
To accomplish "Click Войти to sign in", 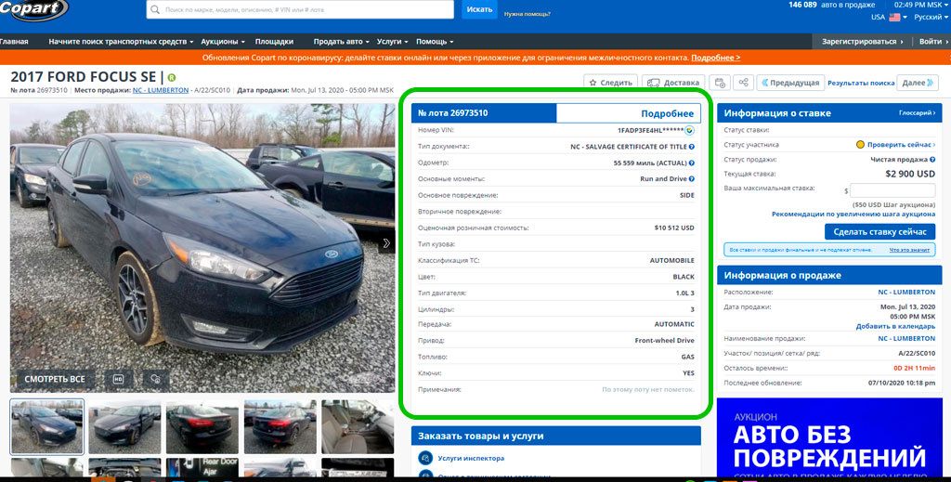I will [x=932, y=42].
